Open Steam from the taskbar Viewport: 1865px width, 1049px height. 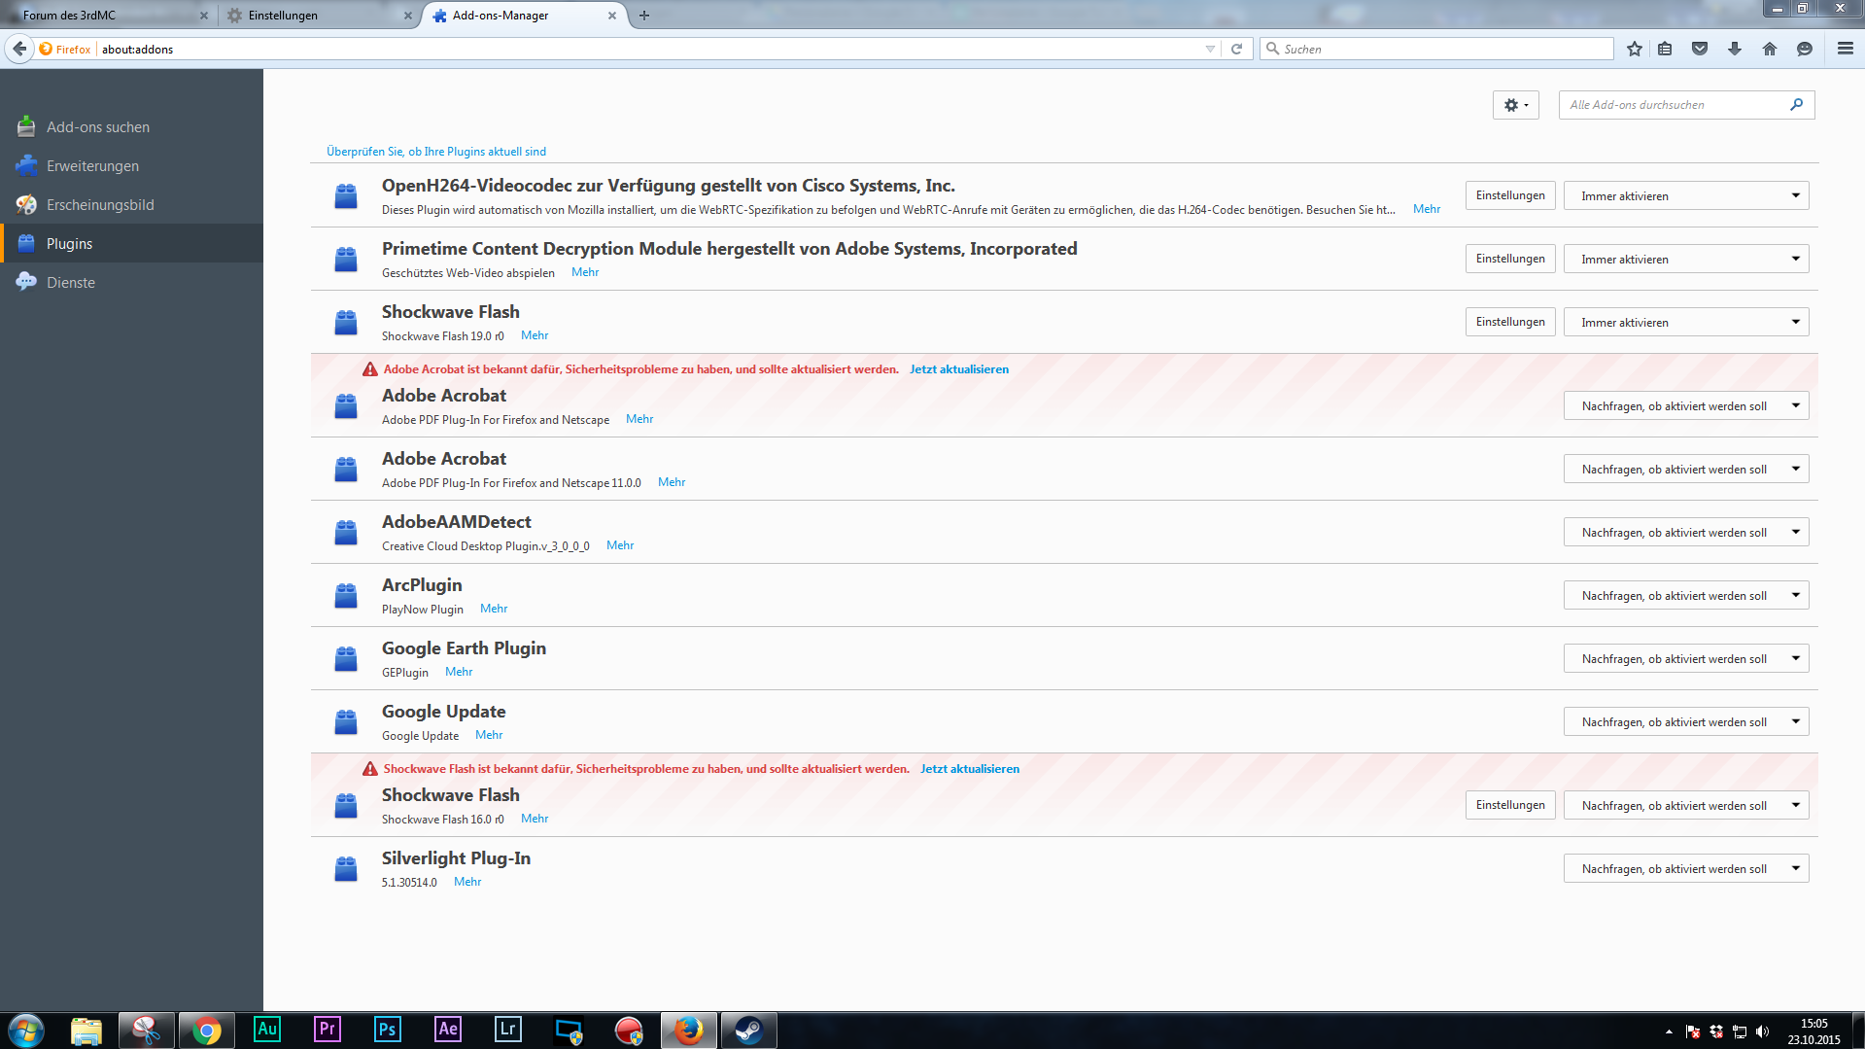748,1031
